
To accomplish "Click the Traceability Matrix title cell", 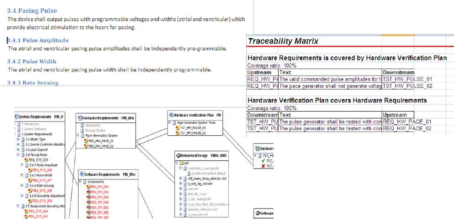I will pos(283,41).
